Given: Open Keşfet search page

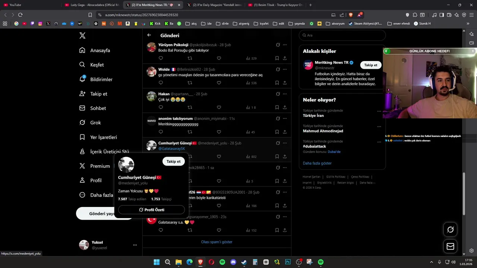Looking at the screenshot, I should coord(92,65).
